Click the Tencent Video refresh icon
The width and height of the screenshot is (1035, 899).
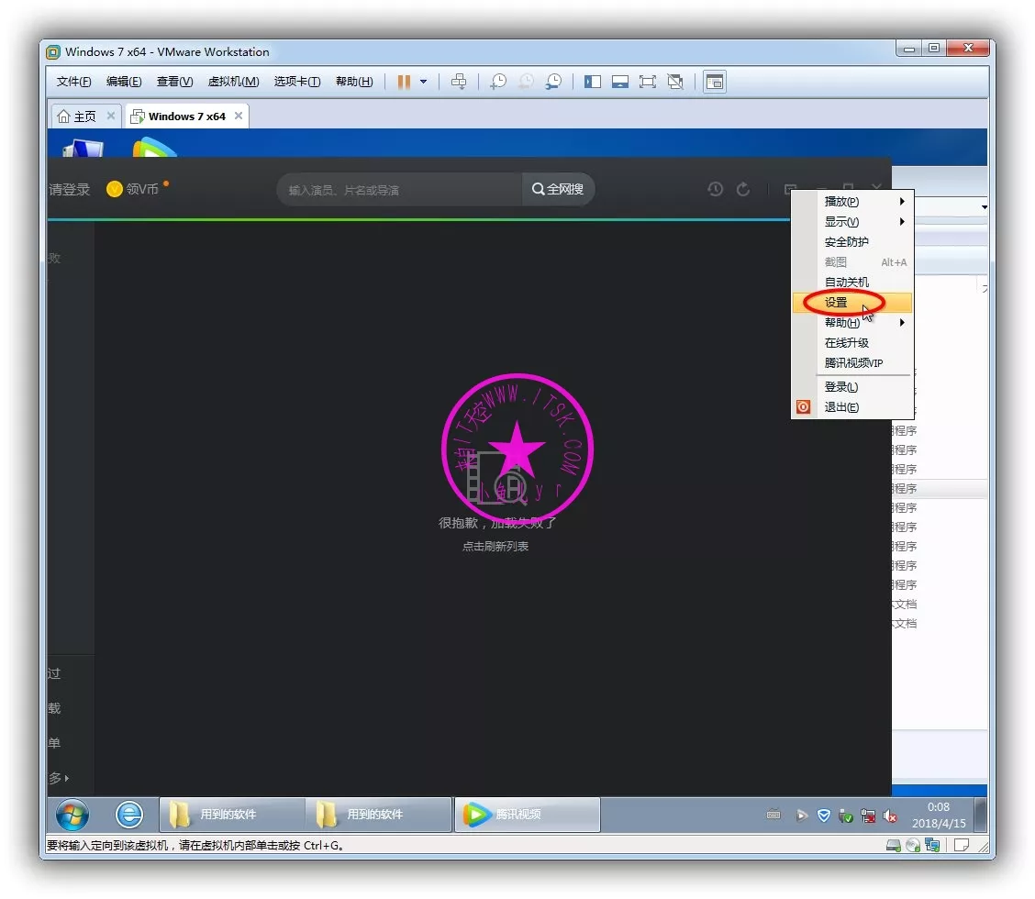point(743,189)
